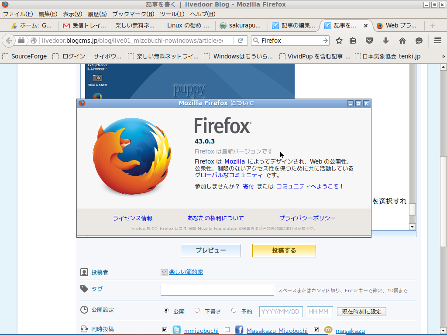The image size is (447, 335).
Task: Show more bookmarks toolbar chevron
Action: [x=443, y=56]
